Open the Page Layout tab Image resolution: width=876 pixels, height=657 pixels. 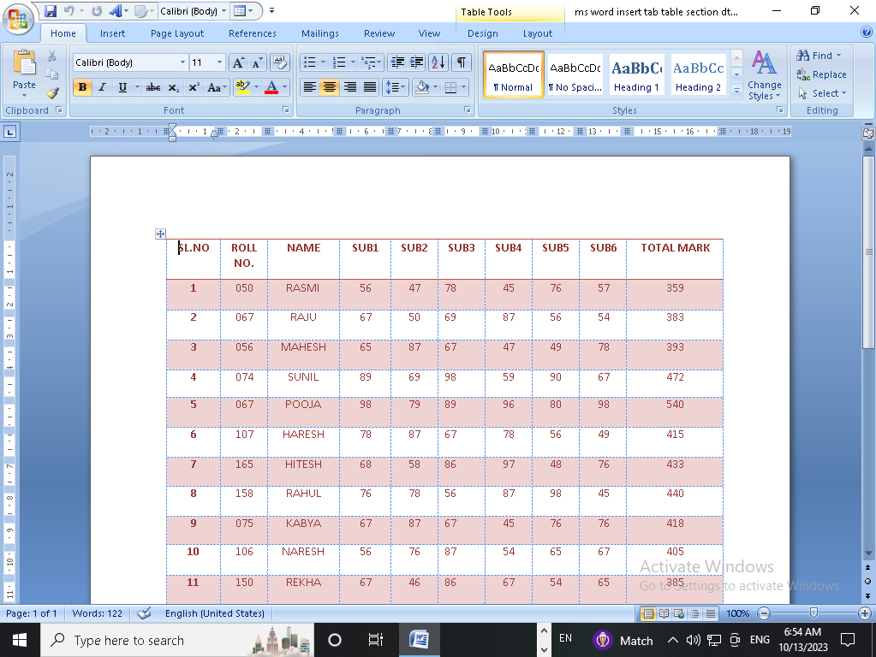(177, 33)
